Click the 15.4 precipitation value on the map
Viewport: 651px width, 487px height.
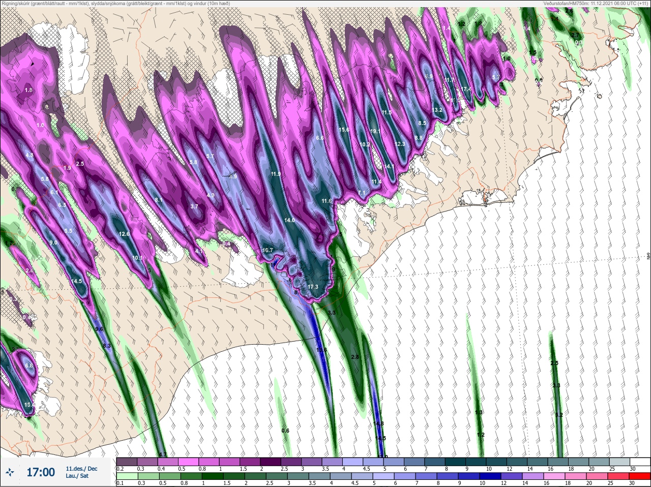pyautogui.click(x=29, y=405)
